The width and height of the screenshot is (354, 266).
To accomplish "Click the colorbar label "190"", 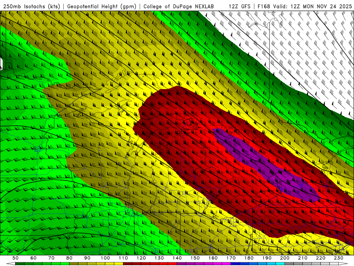I will pos(267,258).
